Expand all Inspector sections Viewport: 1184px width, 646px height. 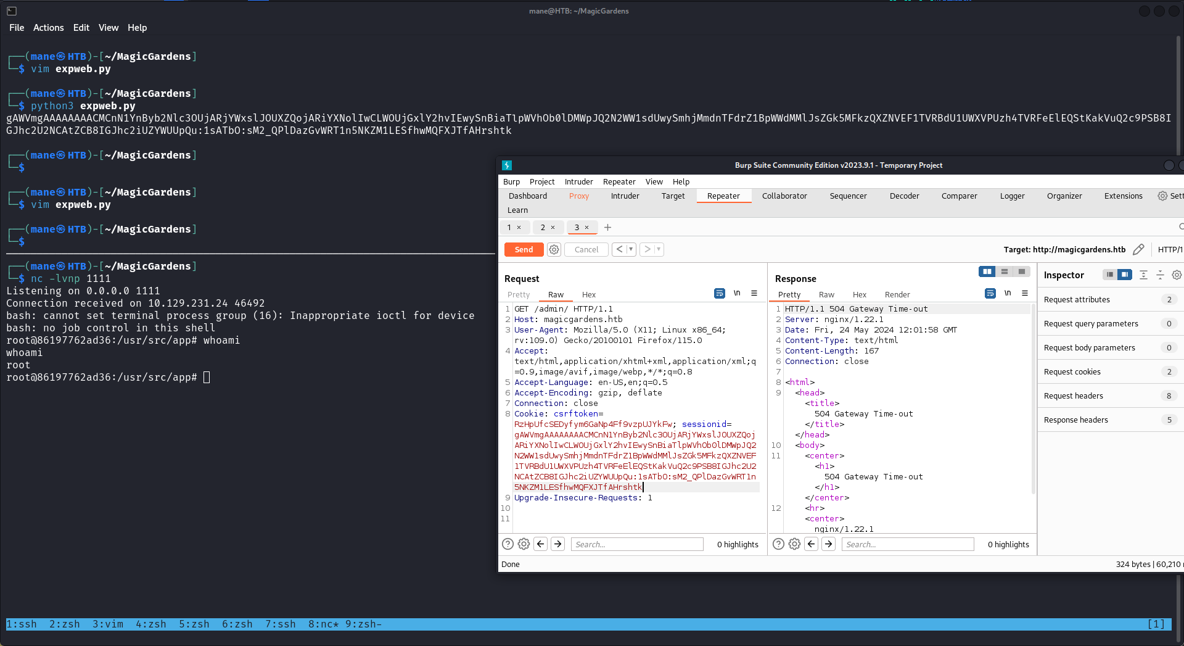[x=1143, y=275]
